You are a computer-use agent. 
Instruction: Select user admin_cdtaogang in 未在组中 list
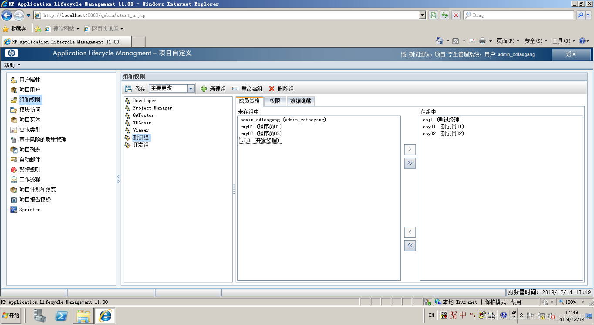(x=283, y=119)
